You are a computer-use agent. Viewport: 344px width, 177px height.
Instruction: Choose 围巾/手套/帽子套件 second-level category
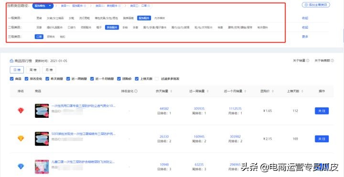tap(155, 27)
